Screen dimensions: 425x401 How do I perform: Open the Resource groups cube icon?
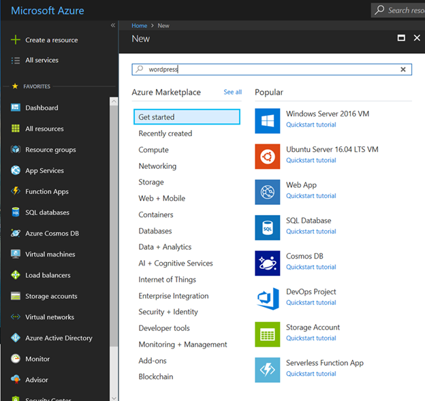16,149
